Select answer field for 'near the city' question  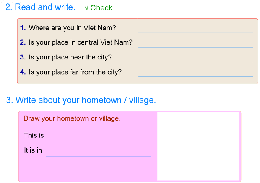click(x=195, y=58)
